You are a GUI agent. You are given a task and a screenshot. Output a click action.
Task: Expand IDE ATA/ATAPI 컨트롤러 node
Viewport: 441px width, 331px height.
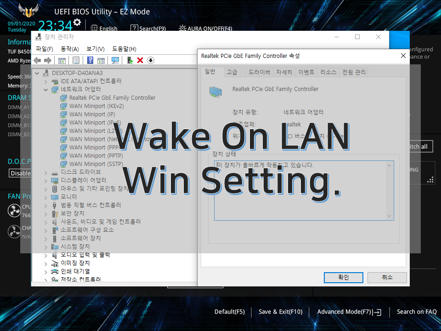click(x=46, y=82)
